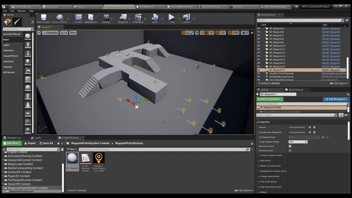The image size is (352, 198).
Task: Toggle the Playing Actions checkbox
Action: 290,150
